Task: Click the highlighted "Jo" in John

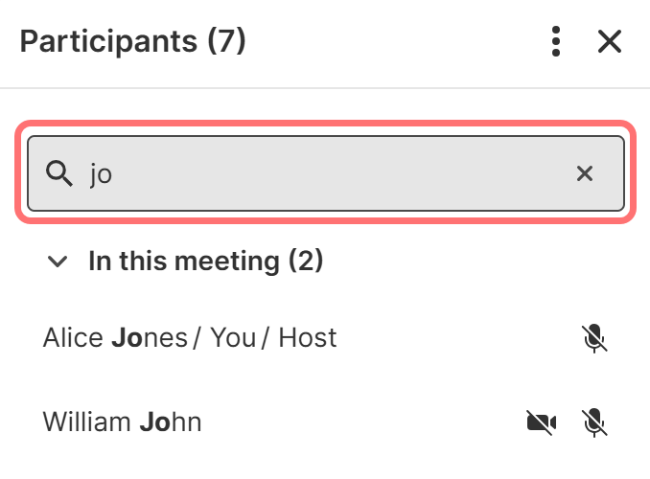Action: click(x=154, y=422)
